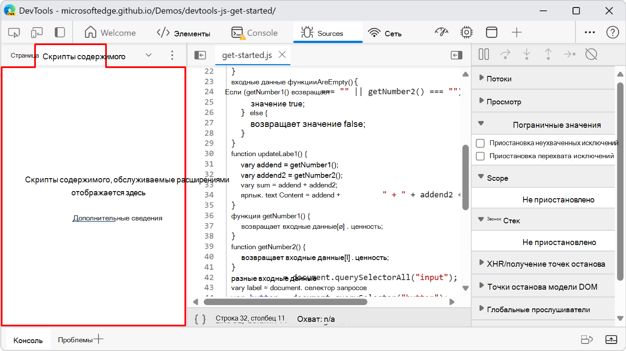Open the Элементы tab

183,33
